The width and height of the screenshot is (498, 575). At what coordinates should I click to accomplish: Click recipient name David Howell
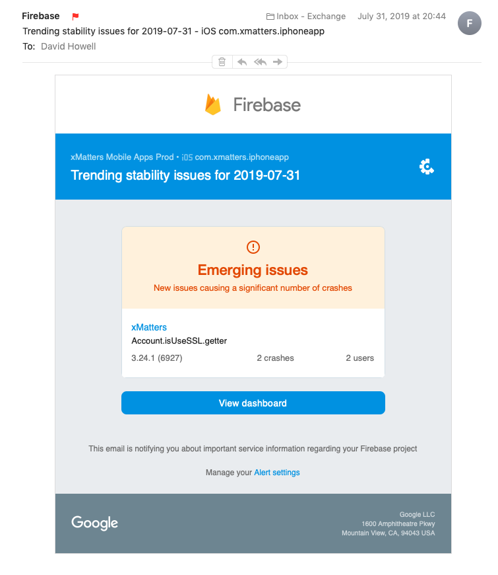68,46
